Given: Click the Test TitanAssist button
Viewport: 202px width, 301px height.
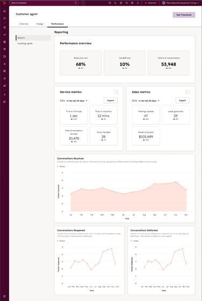Looking at the screenshot, I should point(184,15).
